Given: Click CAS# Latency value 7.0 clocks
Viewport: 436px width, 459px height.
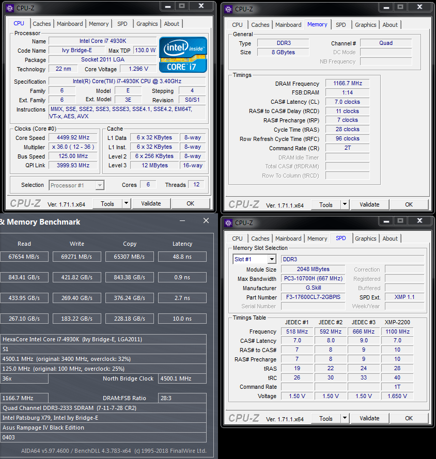Looking at the screenshot, I should point(348,102).
